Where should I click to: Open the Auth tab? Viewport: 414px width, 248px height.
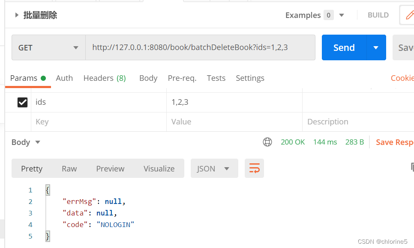click(x=64, y=78)
